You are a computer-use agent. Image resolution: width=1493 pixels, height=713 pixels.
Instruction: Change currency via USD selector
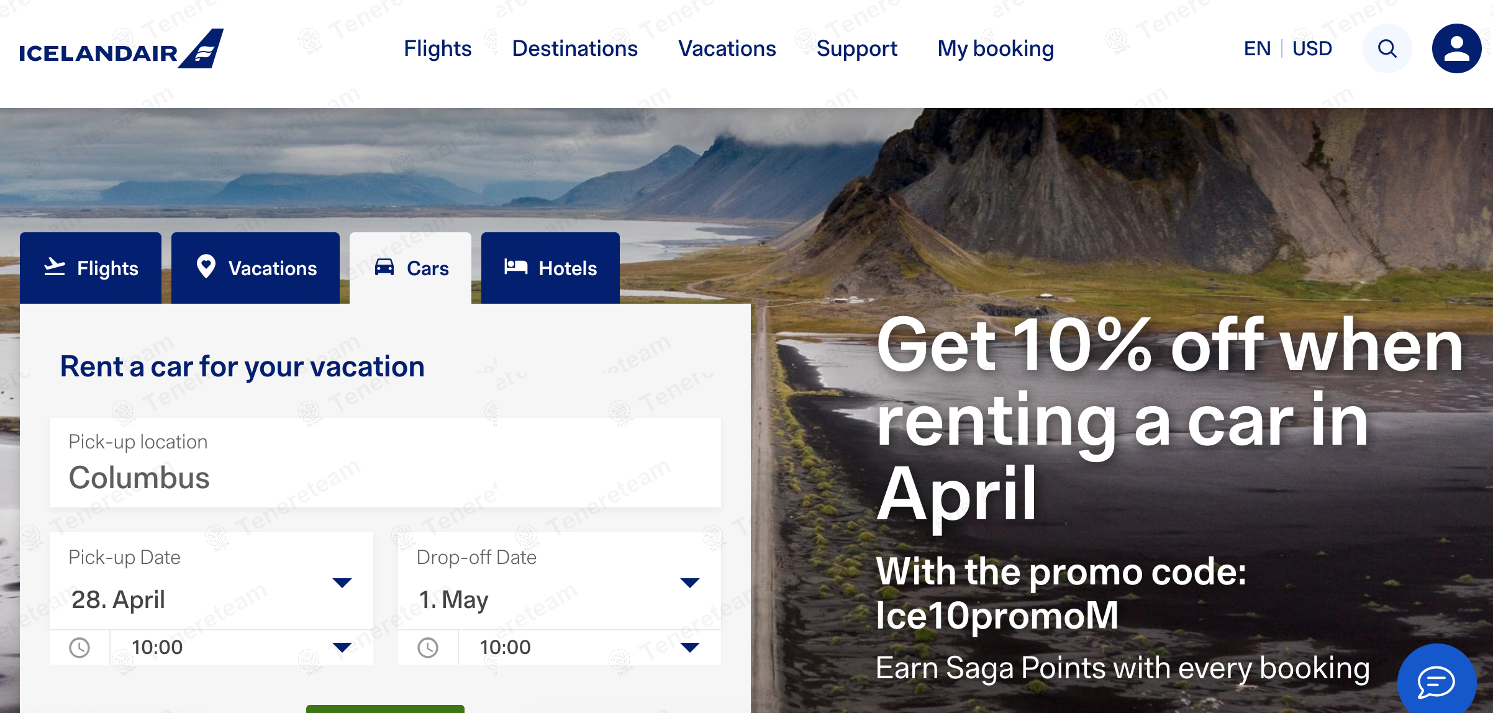click(1312, 48)
